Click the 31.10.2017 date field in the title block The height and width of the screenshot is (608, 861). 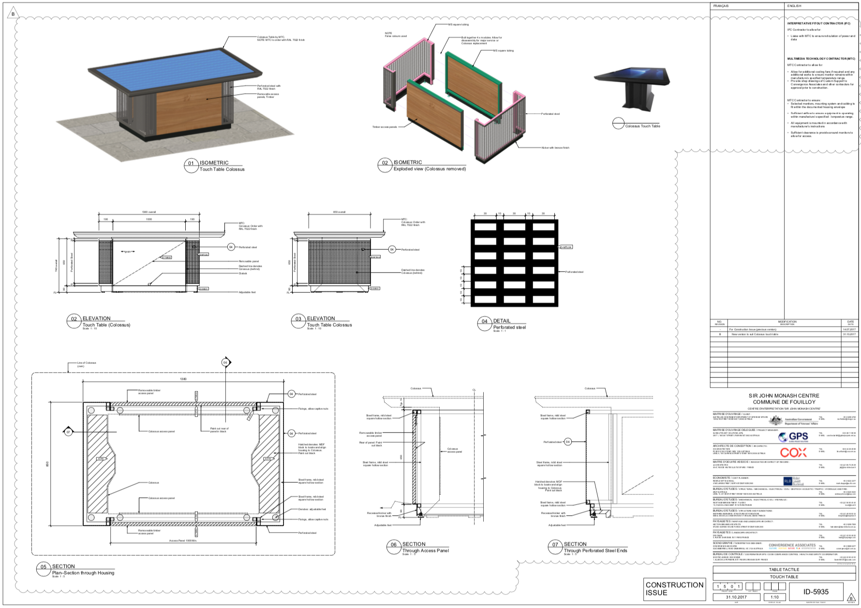pos(736,597)
